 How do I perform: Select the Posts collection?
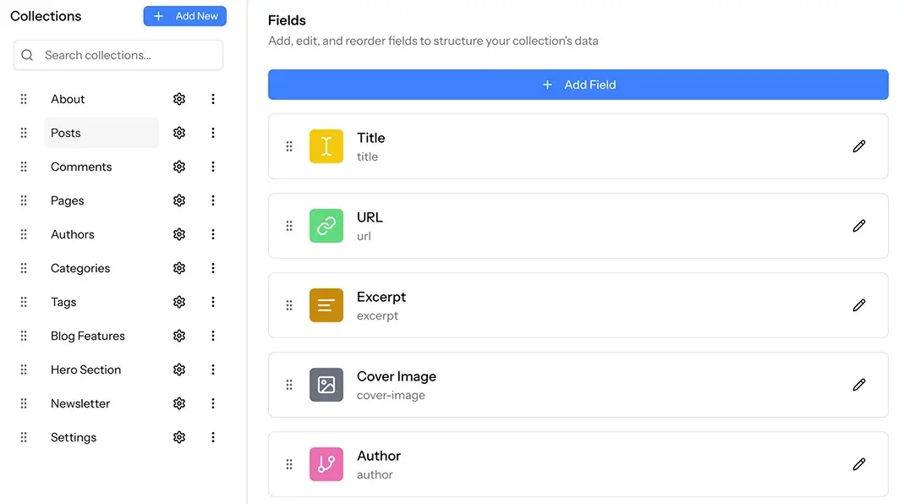coord(101,133)
